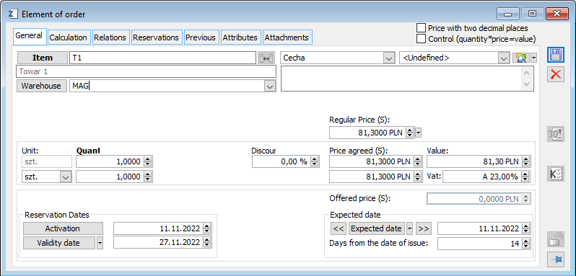Screen dimensions: 576x276
Task: Click the Item code field containing T1
Action: pyautogui.click(x=162, y=58)
